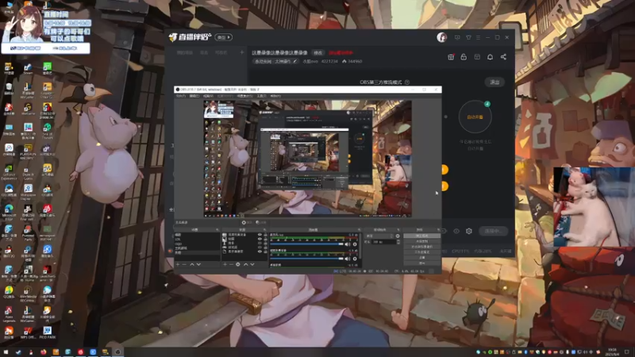
Task: Open Windows Start button on taskbar
Action: coord(6,352)
